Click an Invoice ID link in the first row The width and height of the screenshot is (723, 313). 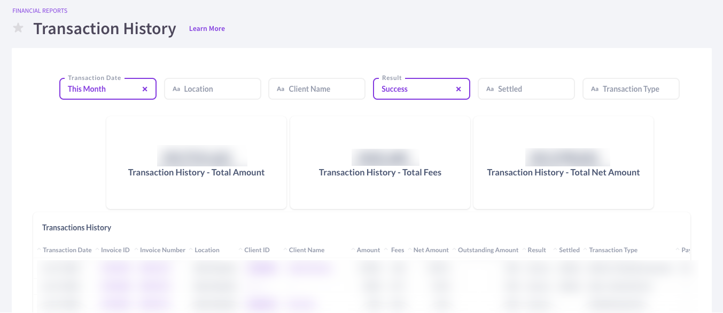(115, 268)
